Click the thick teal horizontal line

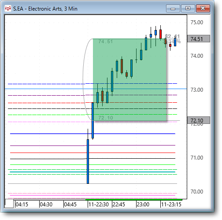92,172
